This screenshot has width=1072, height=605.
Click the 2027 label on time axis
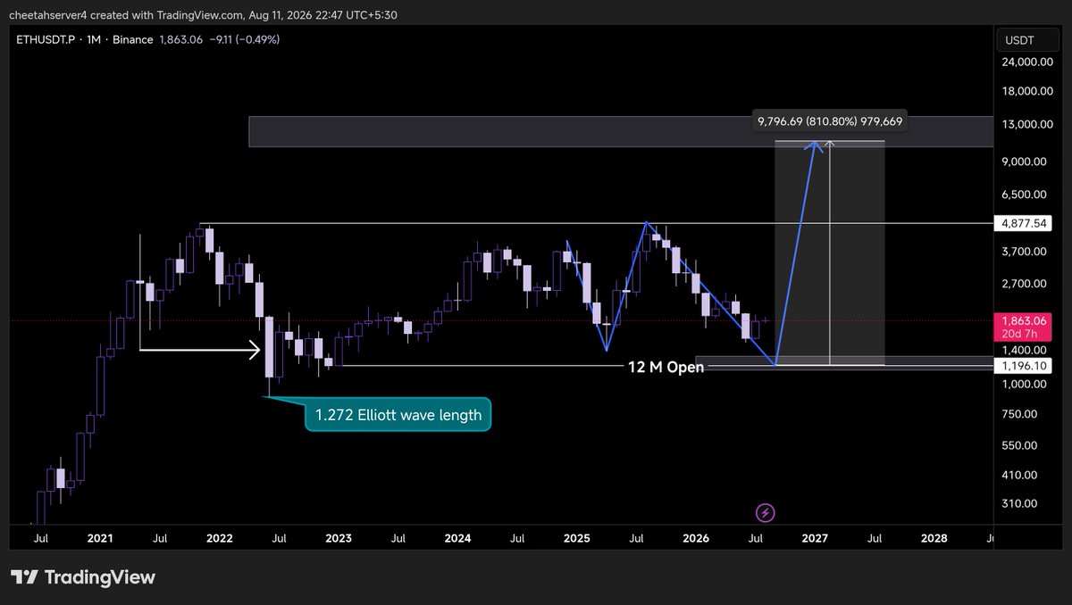click(816, 539)
